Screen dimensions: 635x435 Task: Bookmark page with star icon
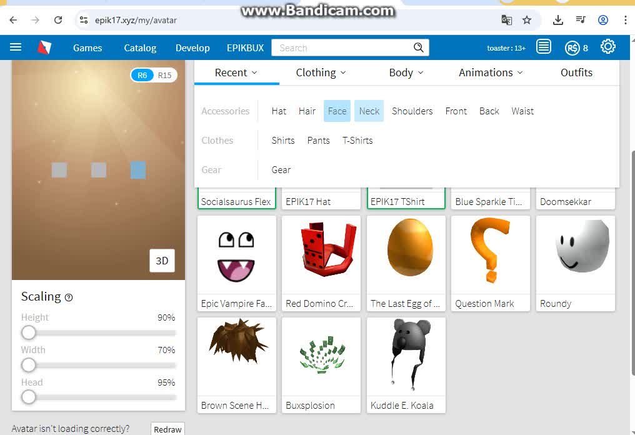[x=527, y=20]
